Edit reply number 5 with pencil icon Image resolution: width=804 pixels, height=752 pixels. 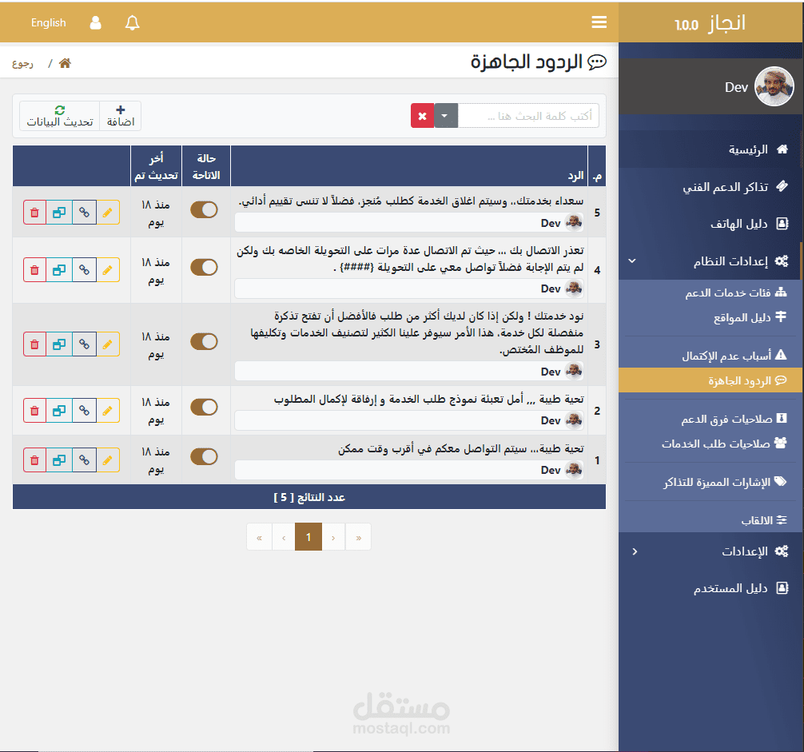point(108,213)
